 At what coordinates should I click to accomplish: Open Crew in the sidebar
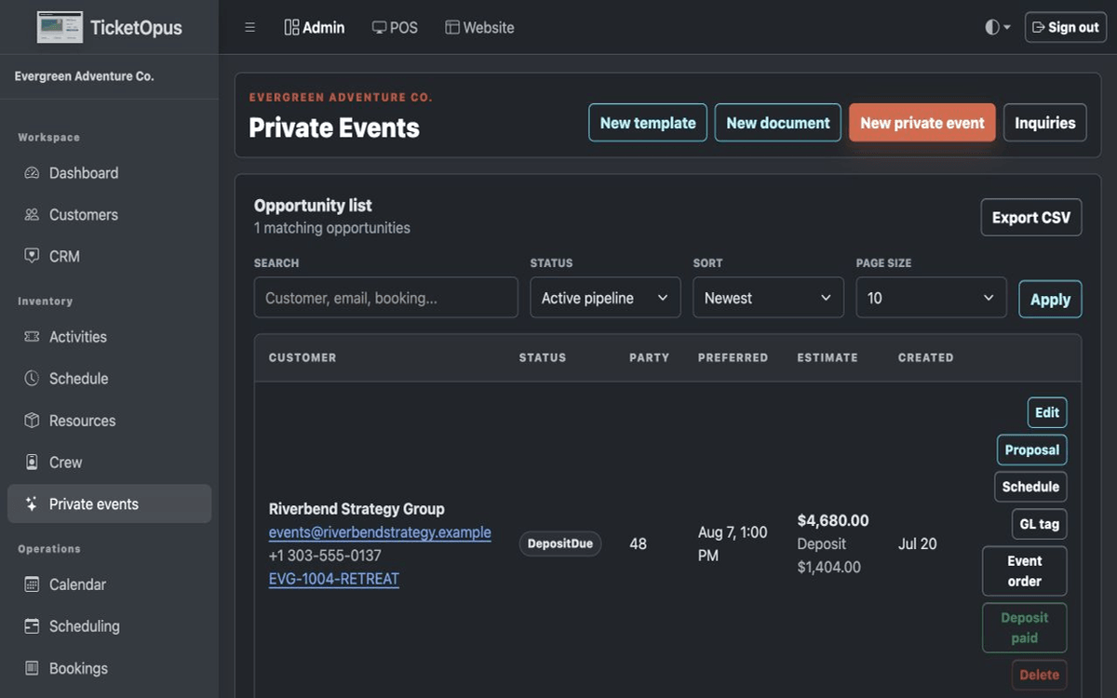110,463
